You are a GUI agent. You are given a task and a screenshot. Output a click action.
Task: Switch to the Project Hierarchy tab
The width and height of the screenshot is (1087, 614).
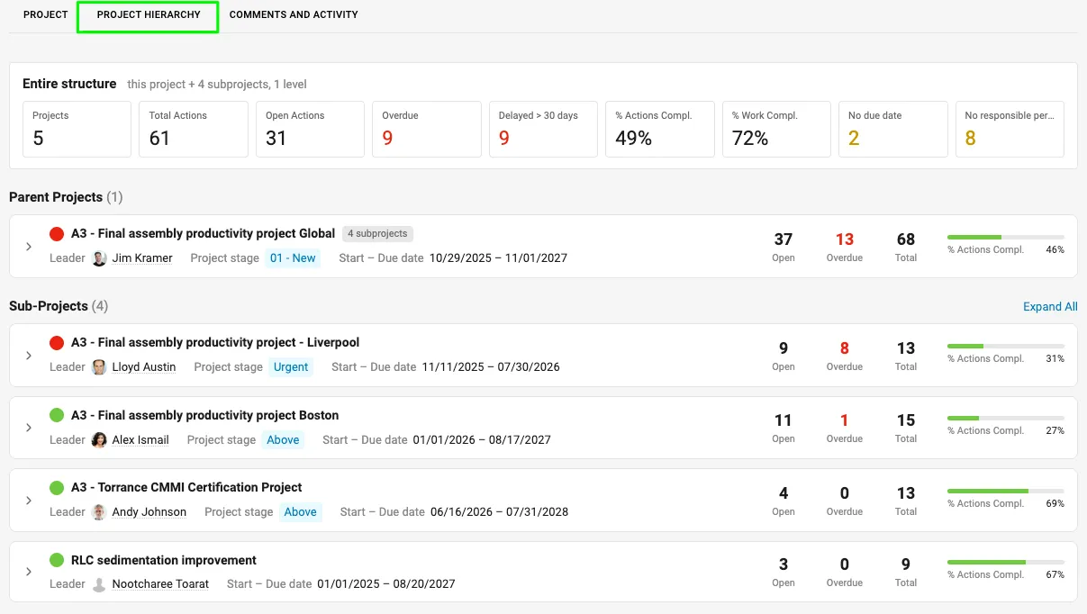tap(149, 15)
